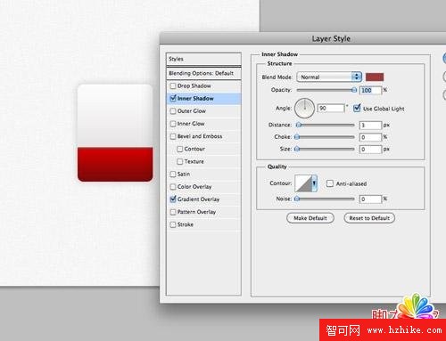
Task: Click the Angle dial control
Action: (304, 108)
